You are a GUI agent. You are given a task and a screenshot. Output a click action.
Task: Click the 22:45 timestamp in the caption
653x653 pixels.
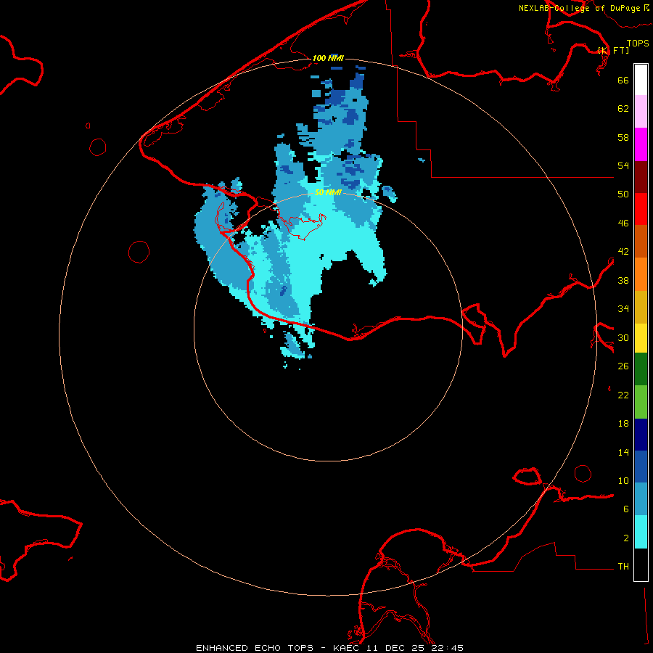(447, 648)
